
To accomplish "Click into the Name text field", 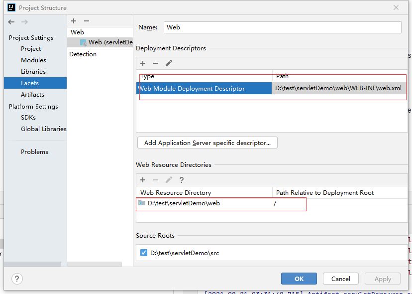I will (x=282, y=27).
